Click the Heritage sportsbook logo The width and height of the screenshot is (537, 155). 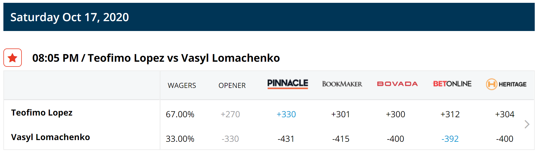point(506,84)
